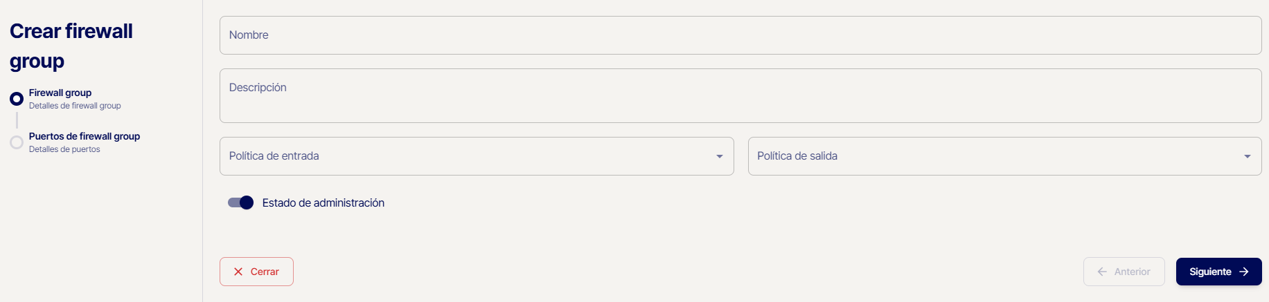Screen dimensions: 1269x302
Task: Open the Política de salida combo box
Action: (991, 156)
